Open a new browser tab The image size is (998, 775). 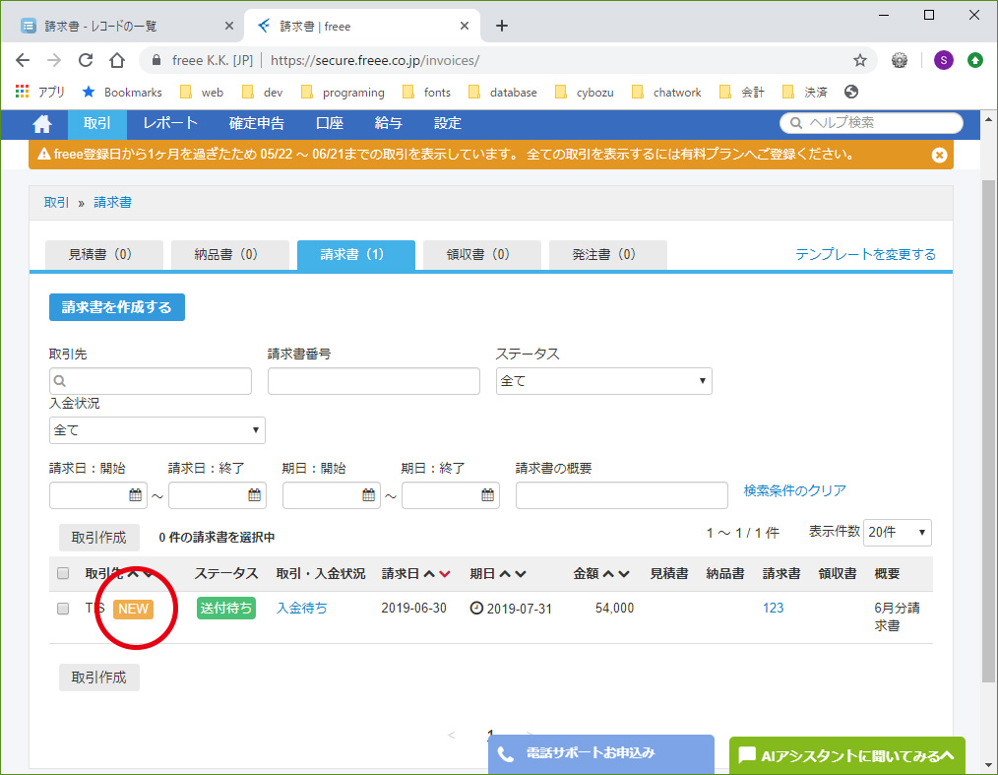click(502, 27)
